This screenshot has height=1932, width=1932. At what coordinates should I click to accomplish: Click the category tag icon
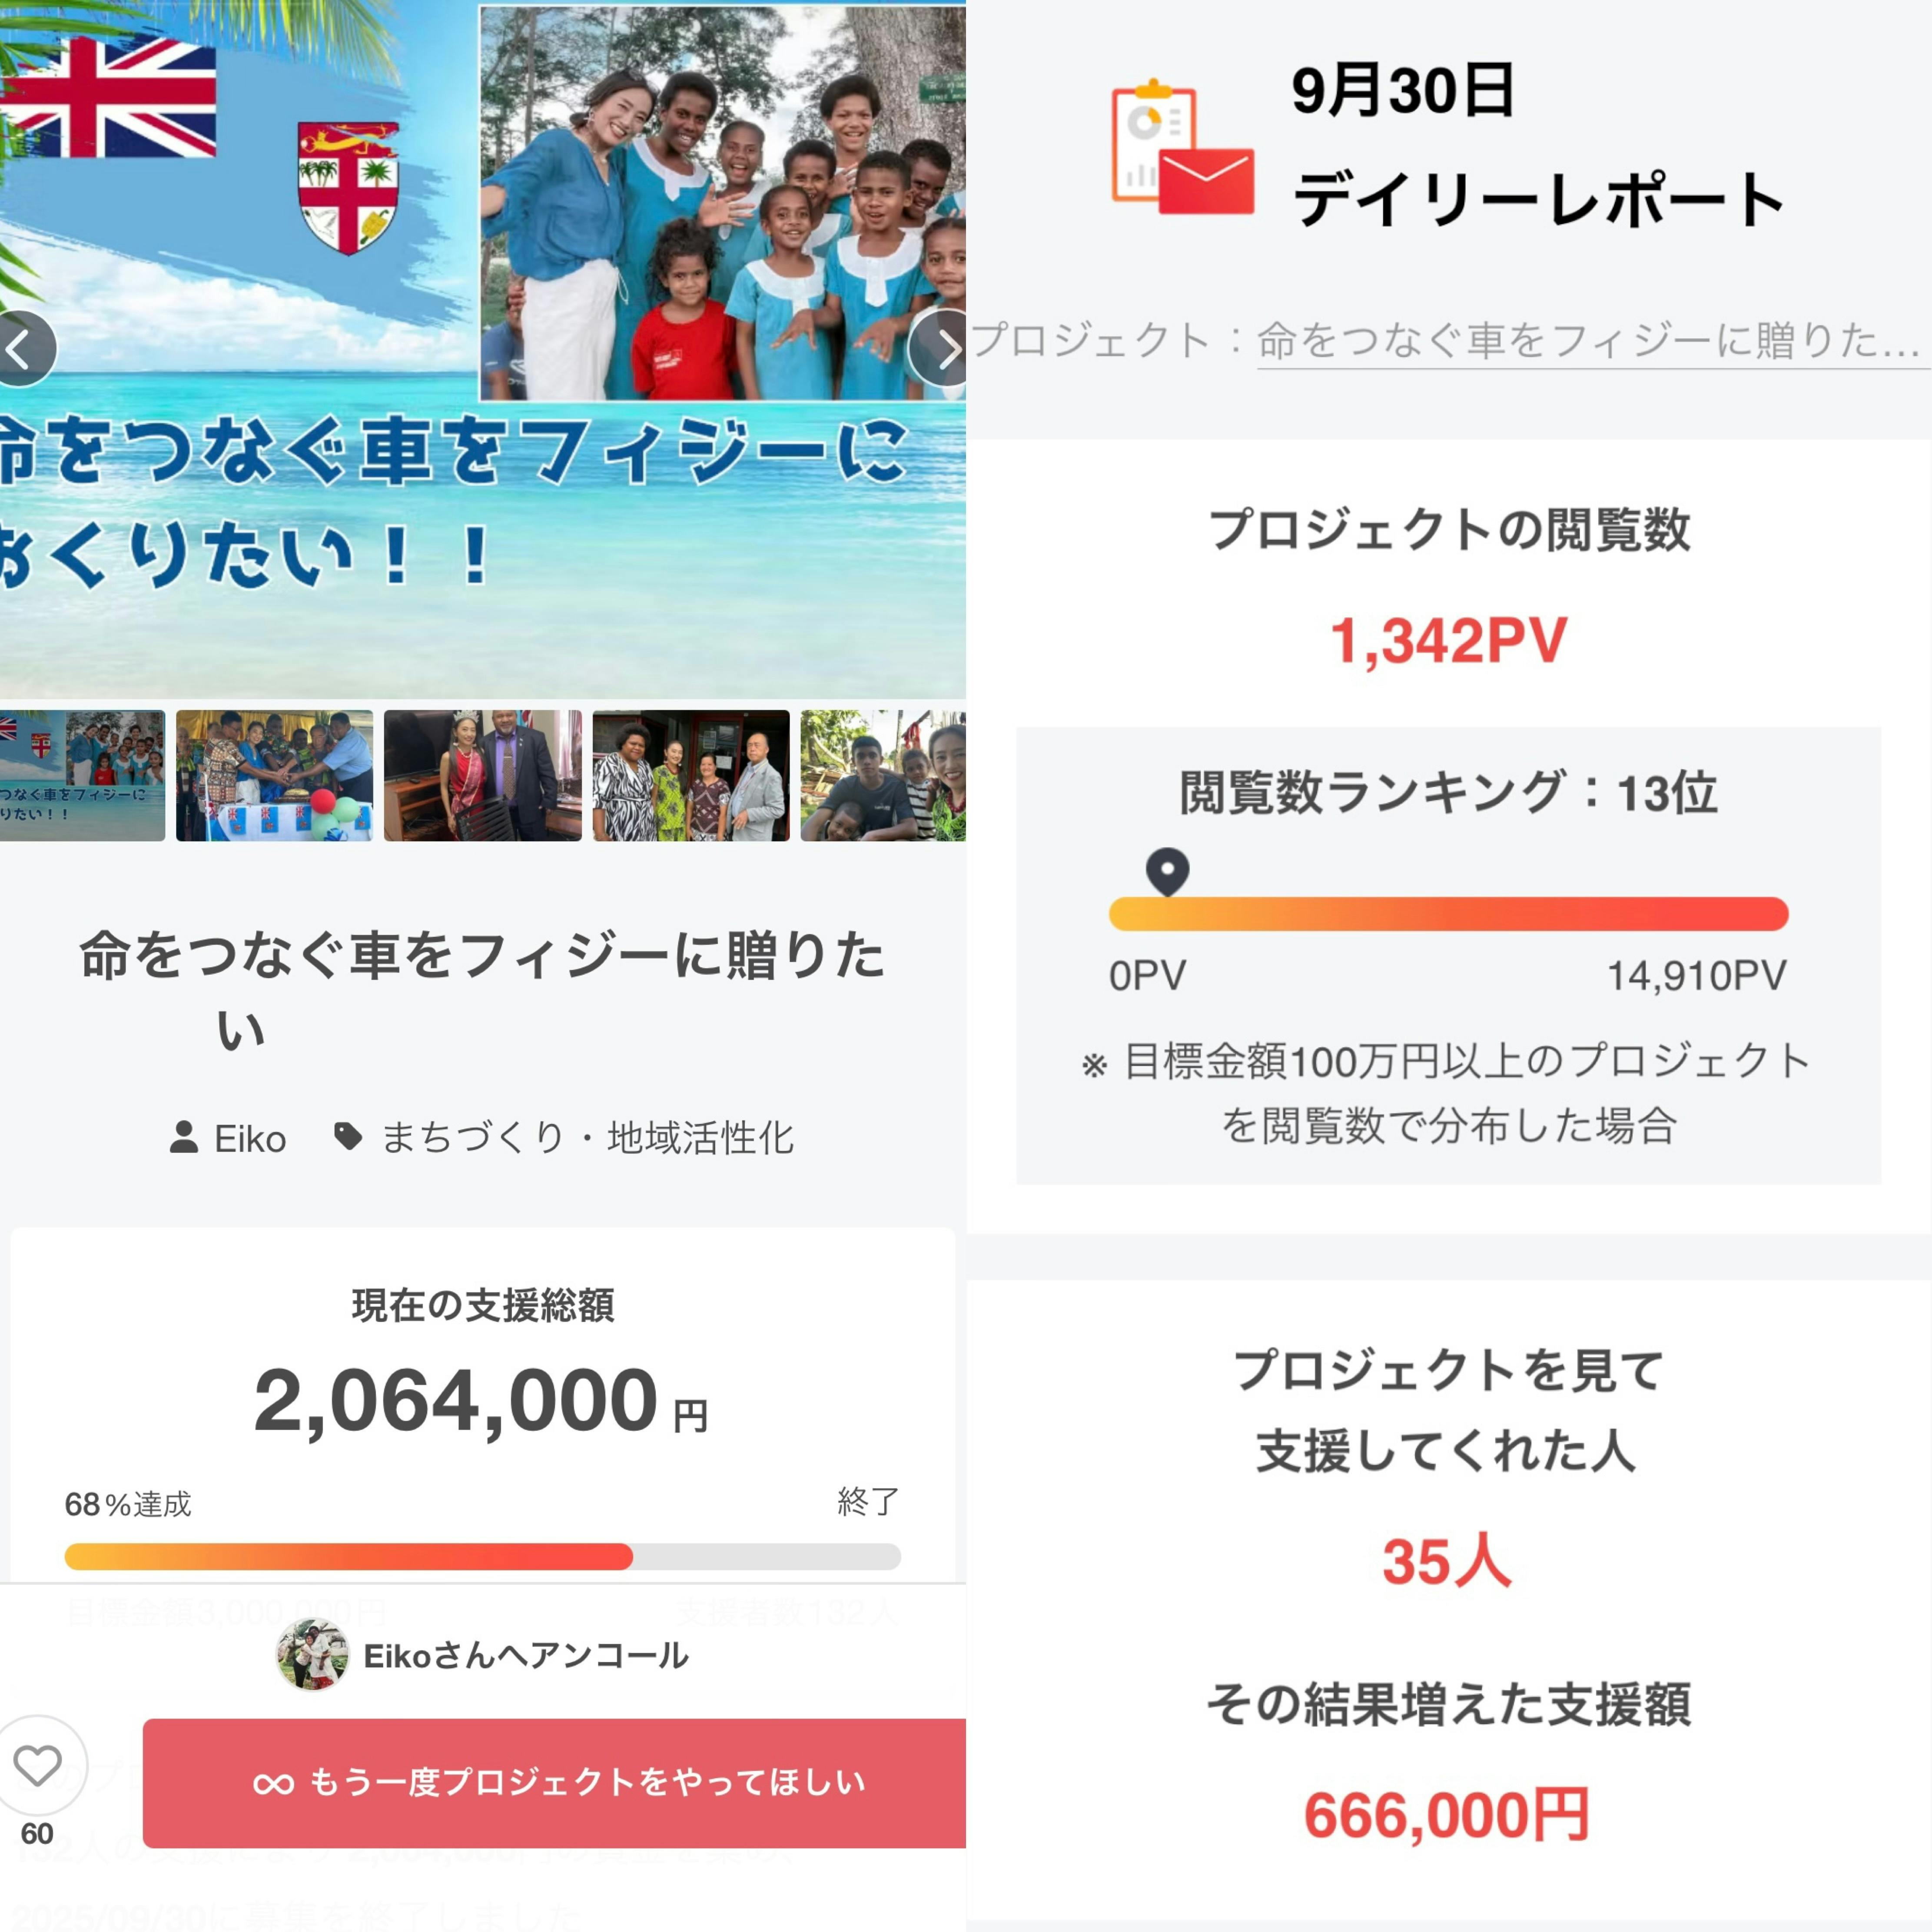[347, 1136]
